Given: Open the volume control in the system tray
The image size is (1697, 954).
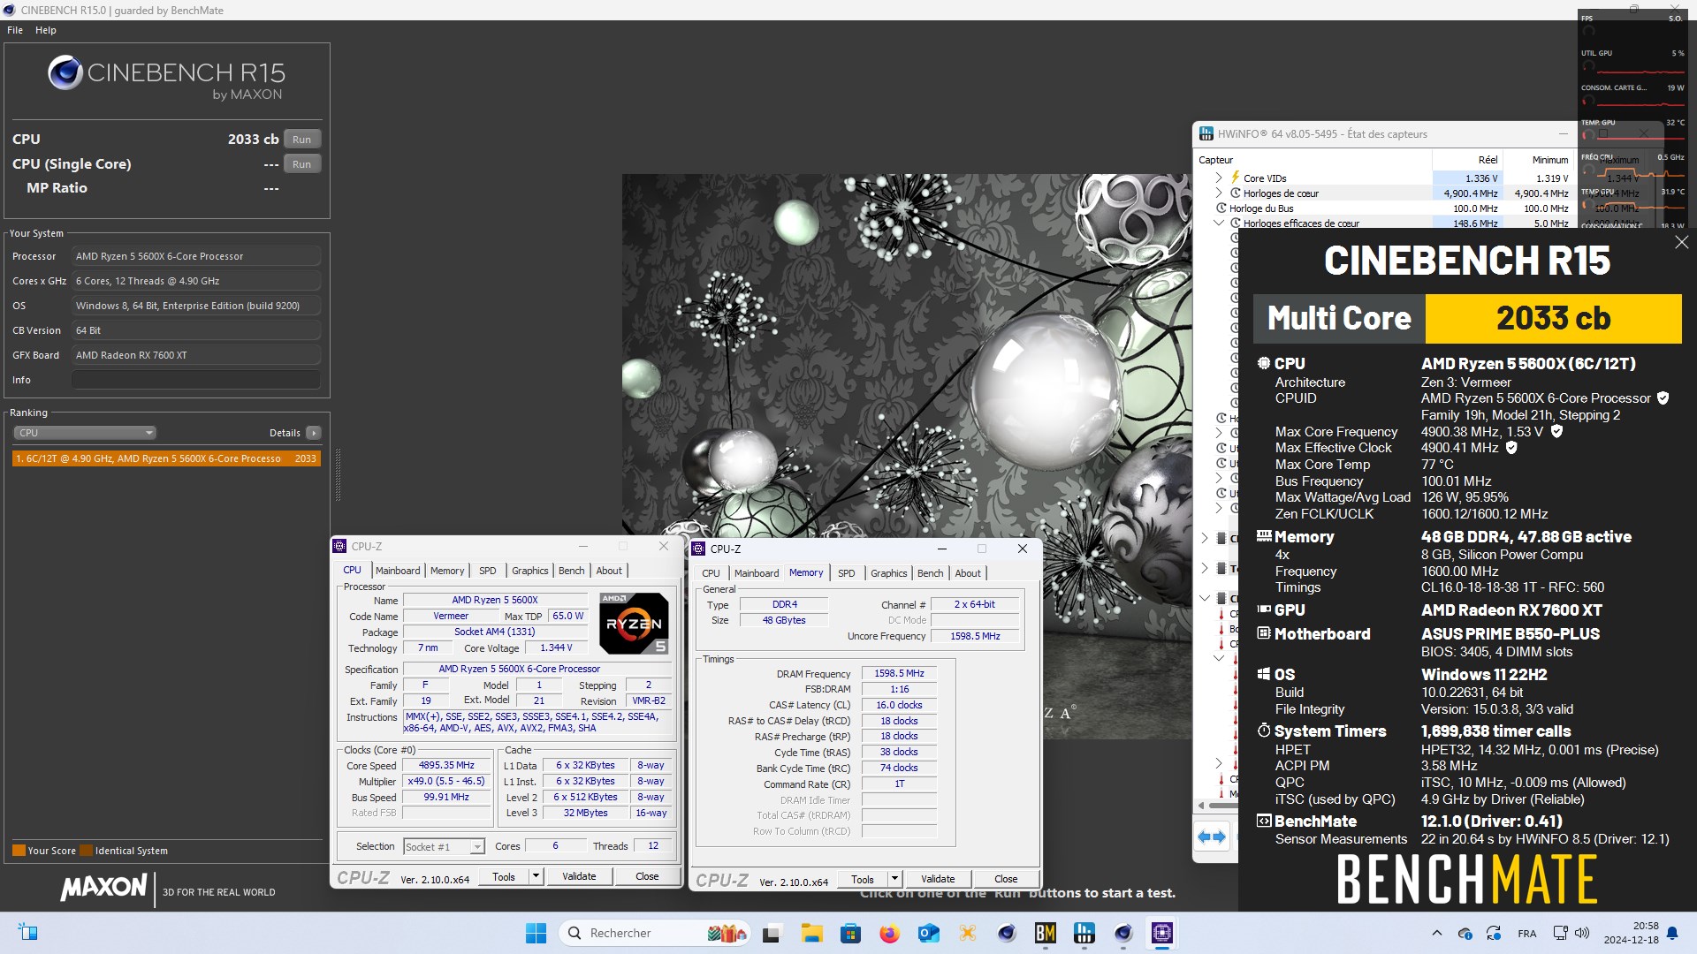Looking at the screenshot, I should click(1582, 933).
